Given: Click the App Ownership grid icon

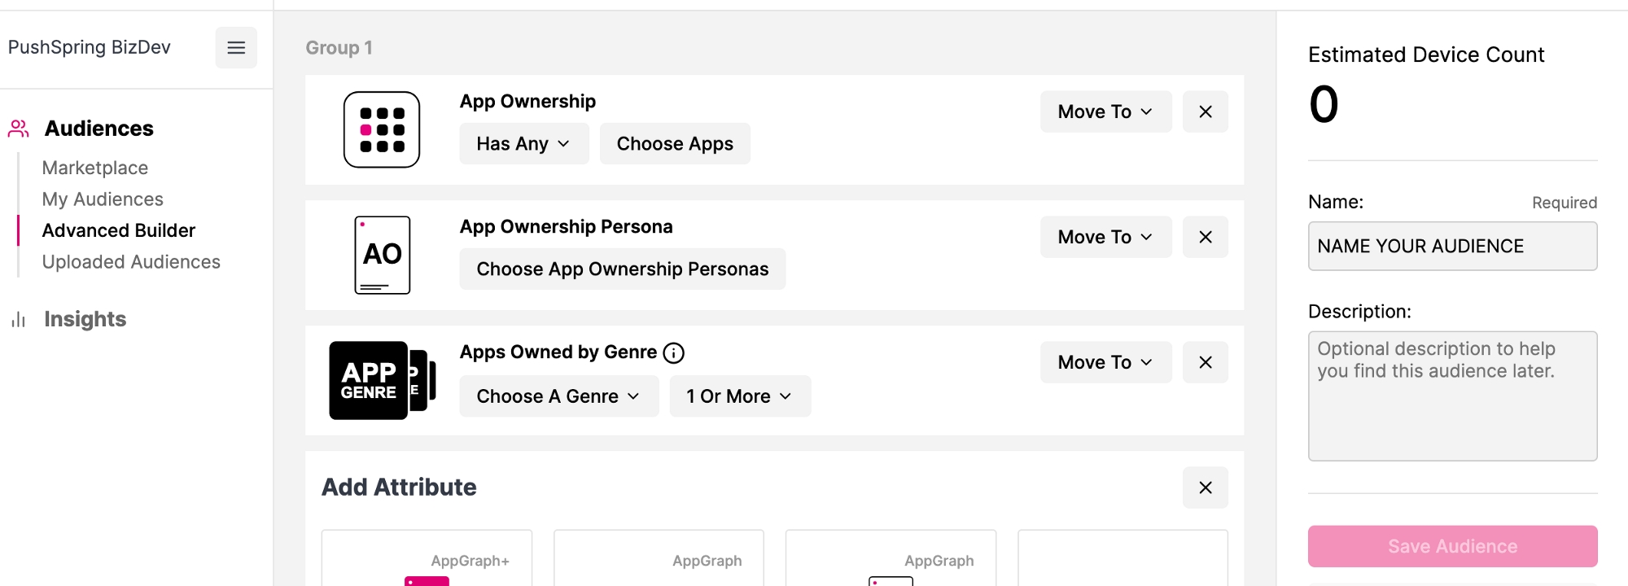Looking at the screenshot, I should (382, 129).
